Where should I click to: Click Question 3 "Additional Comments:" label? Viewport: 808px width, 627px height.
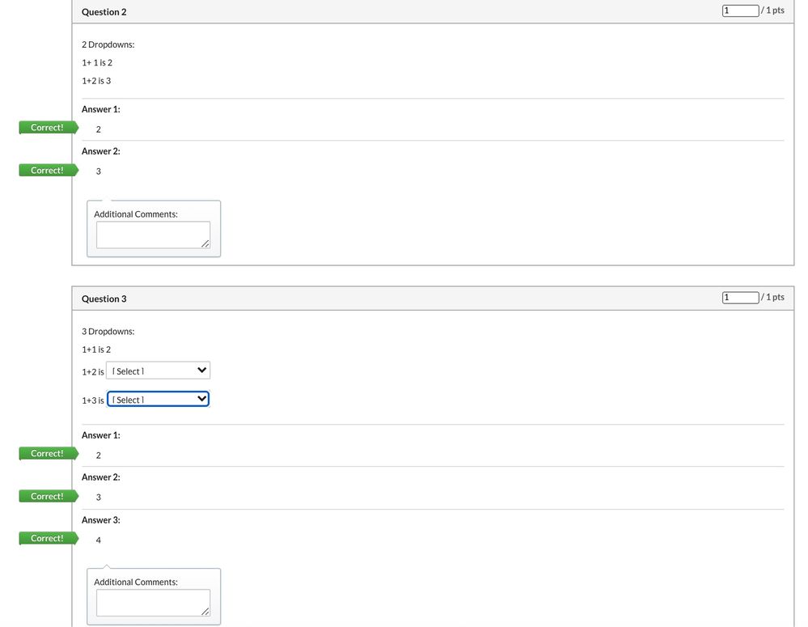pyautogui.click(x=135, y=583)
